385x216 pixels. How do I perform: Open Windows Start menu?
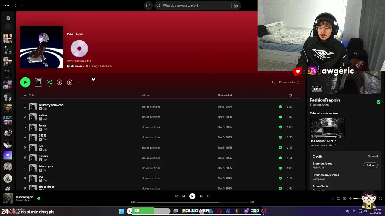click(122, 211)
